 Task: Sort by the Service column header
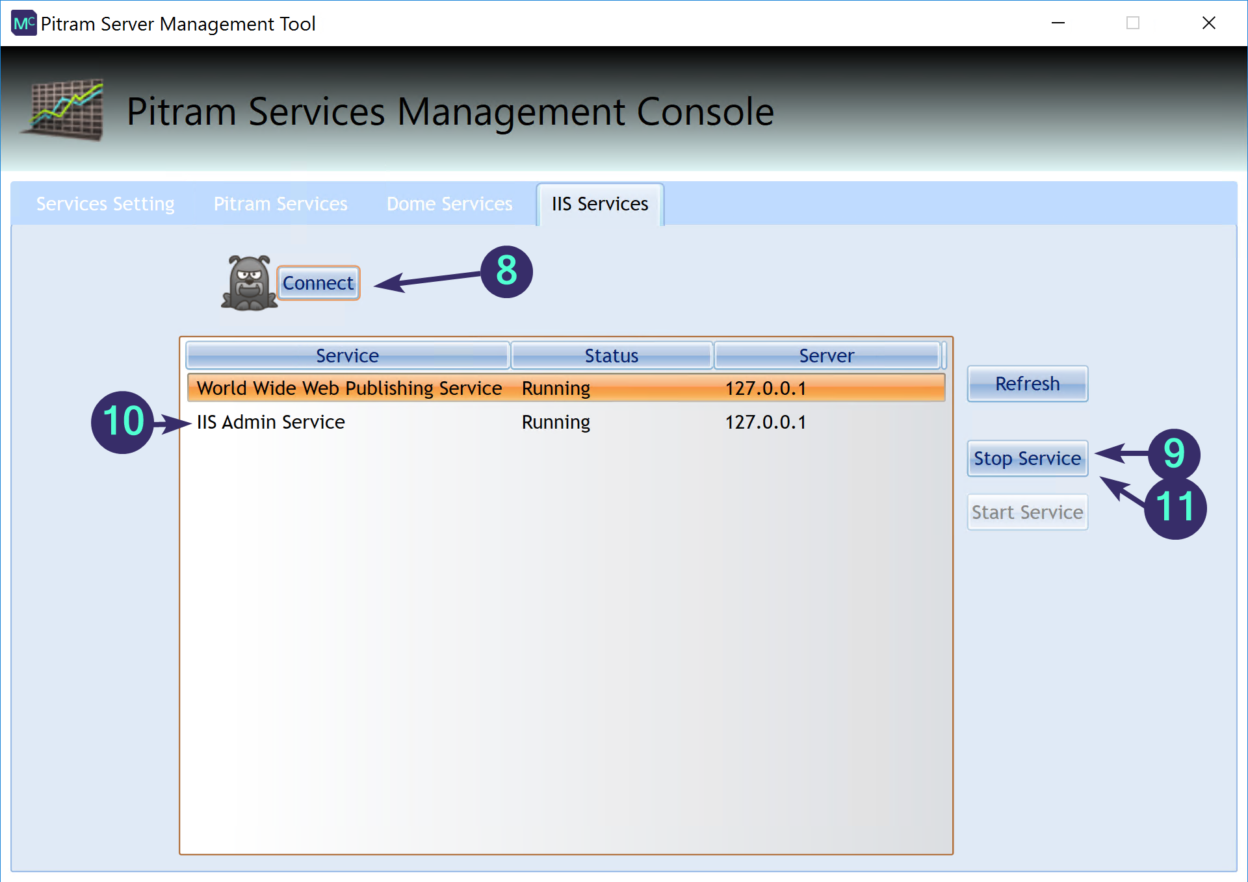point(347,356)
